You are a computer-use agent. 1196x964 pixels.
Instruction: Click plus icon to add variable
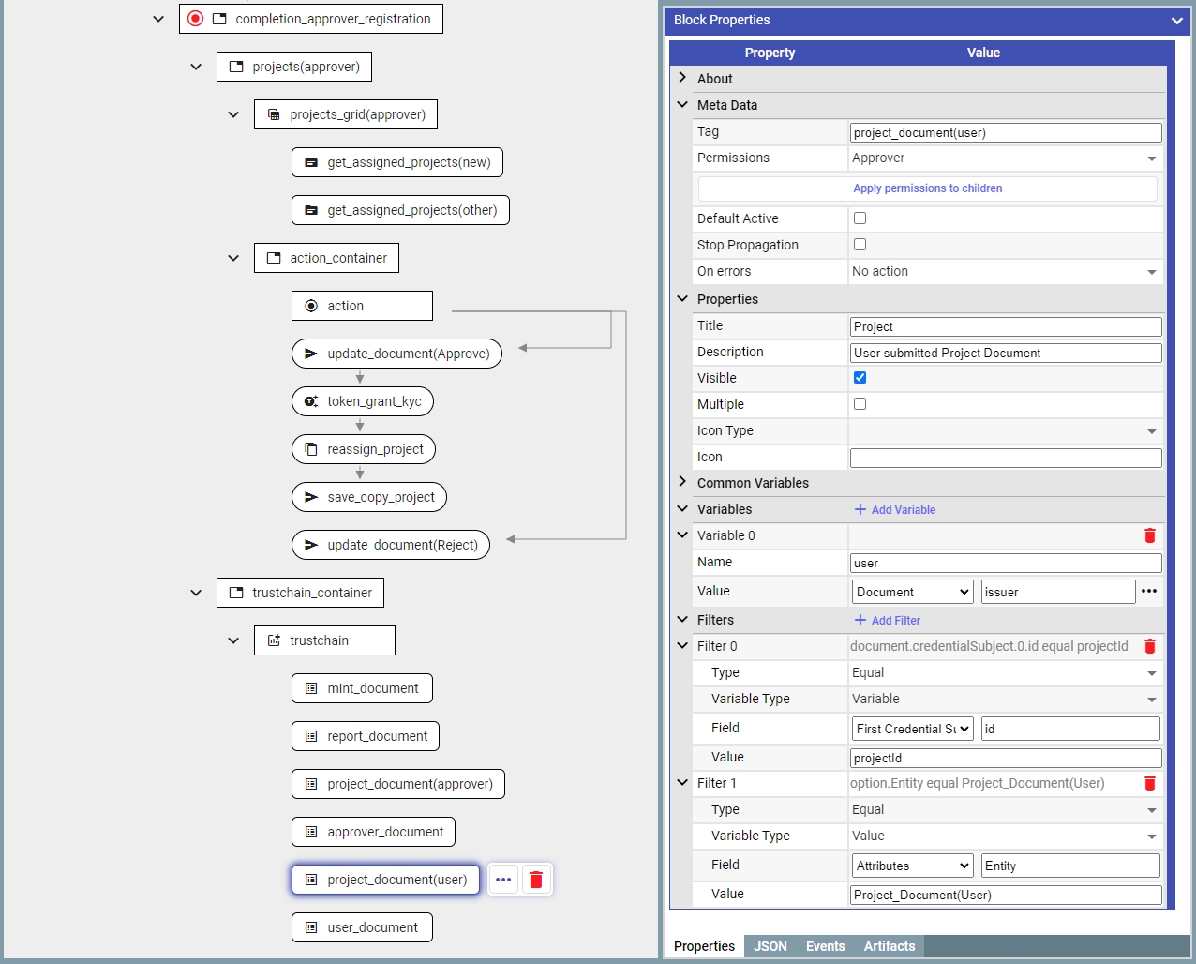[x=860, y=509]
